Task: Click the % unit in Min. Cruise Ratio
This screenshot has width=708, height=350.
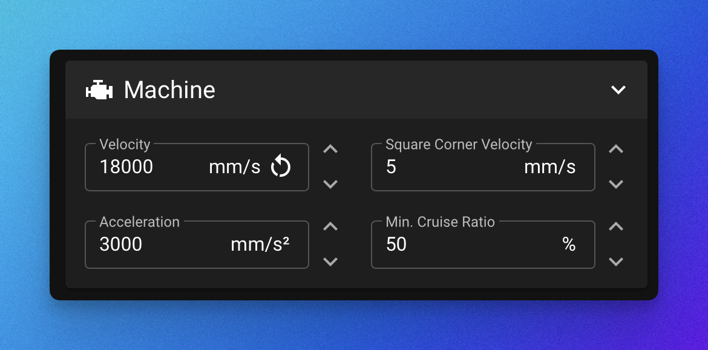Action: pos(569,244)
